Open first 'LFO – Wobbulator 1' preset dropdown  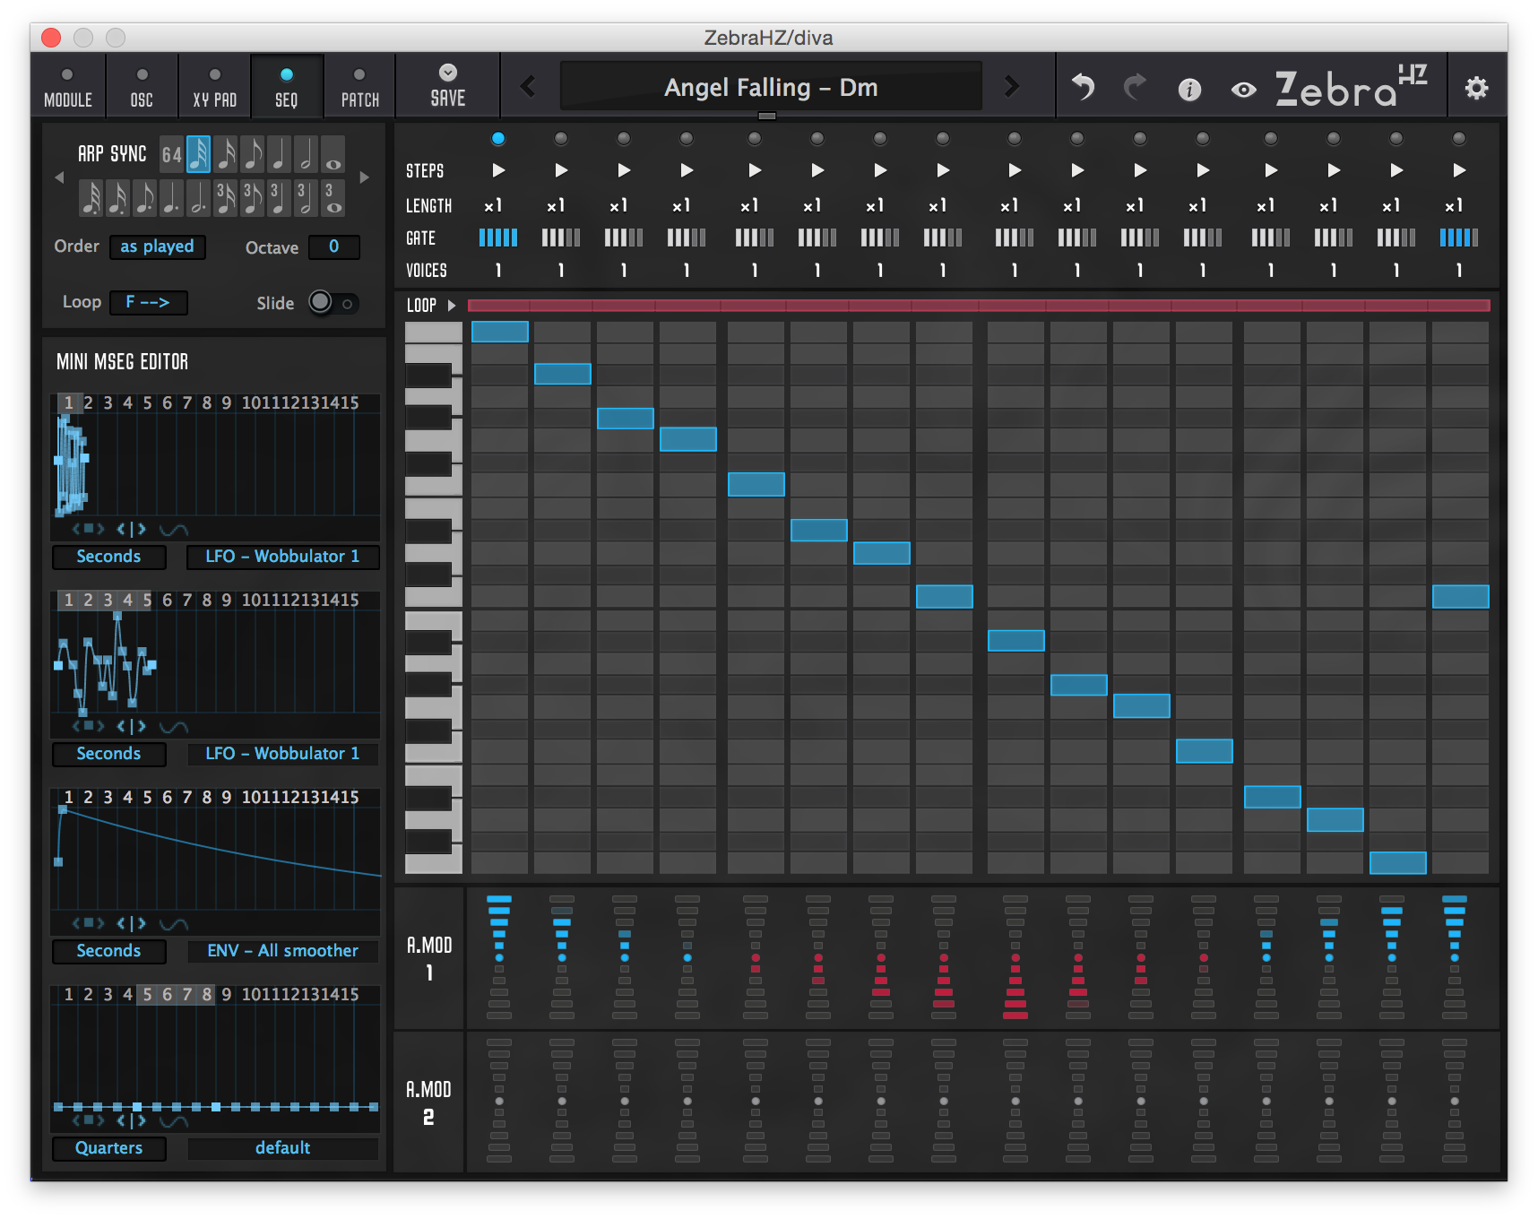[282, 557]
